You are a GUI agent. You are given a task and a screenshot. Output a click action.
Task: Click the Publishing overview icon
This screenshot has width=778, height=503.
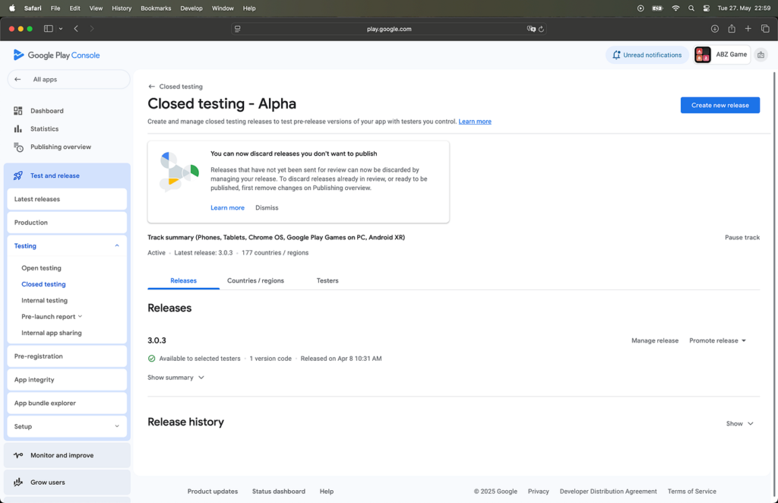click(18, 147)
